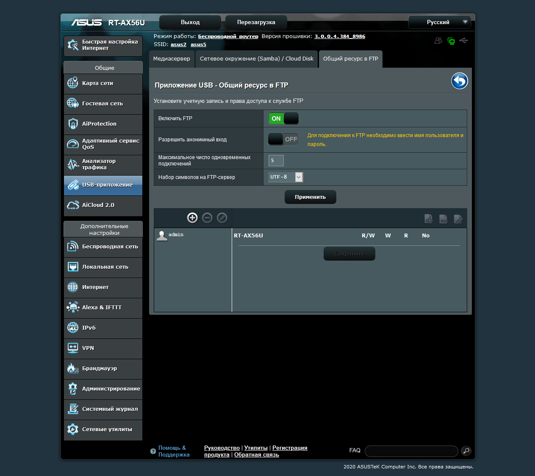Click the Выход logout button
Image resolution: width=535 pixels, height=476 pixels.
click(190, 22)
